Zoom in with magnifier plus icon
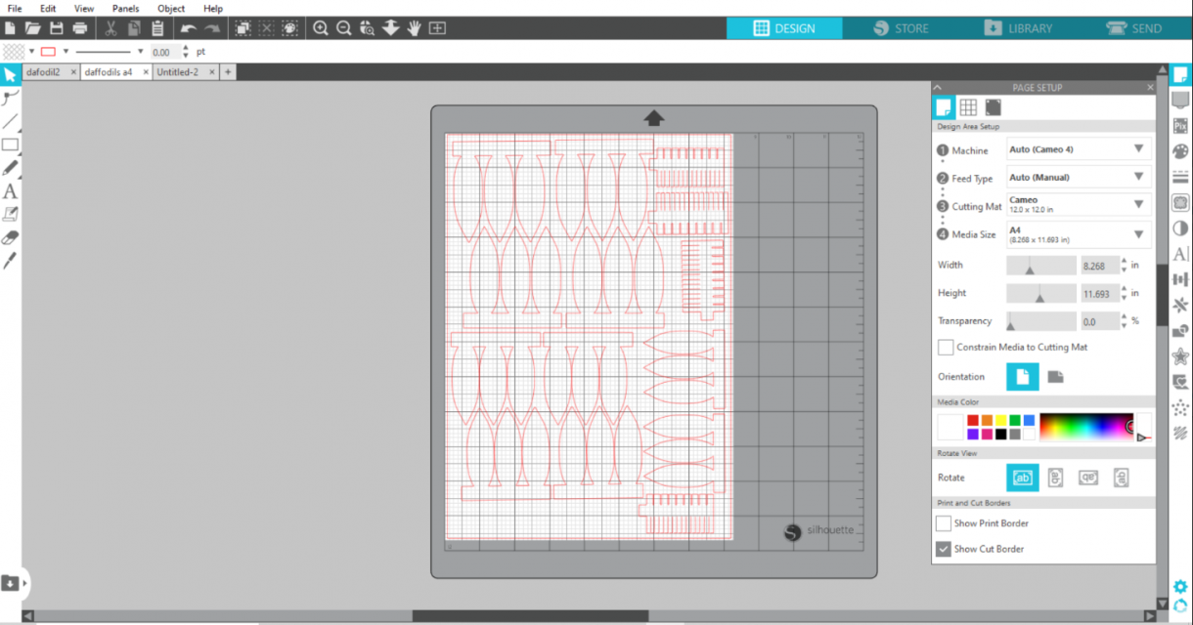1193x625 pixels. pos(321,28)
